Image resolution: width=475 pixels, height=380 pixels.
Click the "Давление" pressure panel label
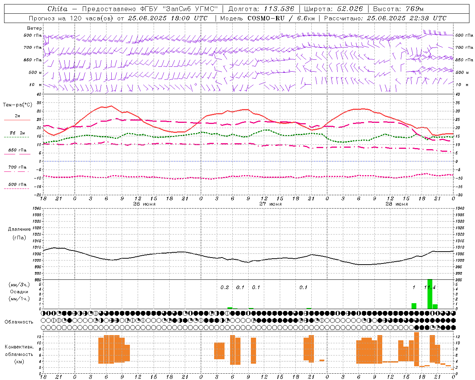tap(19, 229)
